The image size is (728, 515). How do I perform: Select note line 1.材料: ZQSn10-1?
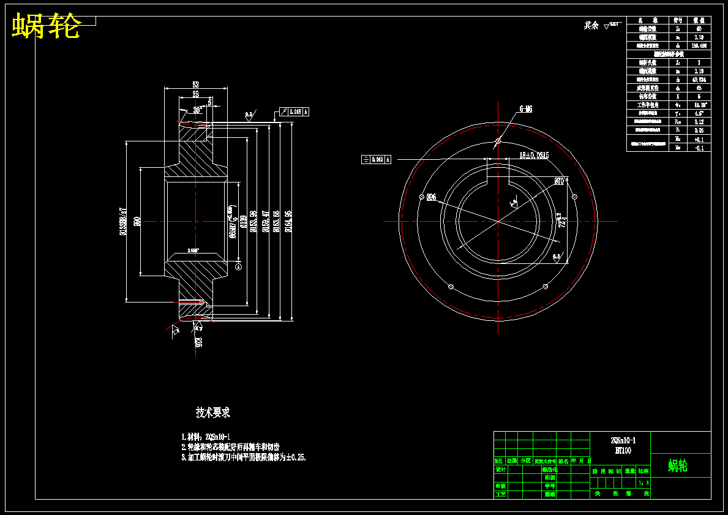pos(206,437)
